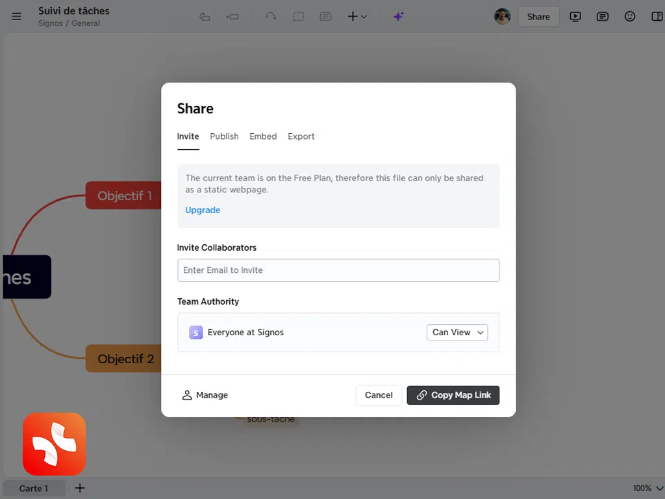Screen dimensions: 665x499
Task: Click the Copy Map Link button
Action: pyautogui.click(x=453, y=395)
